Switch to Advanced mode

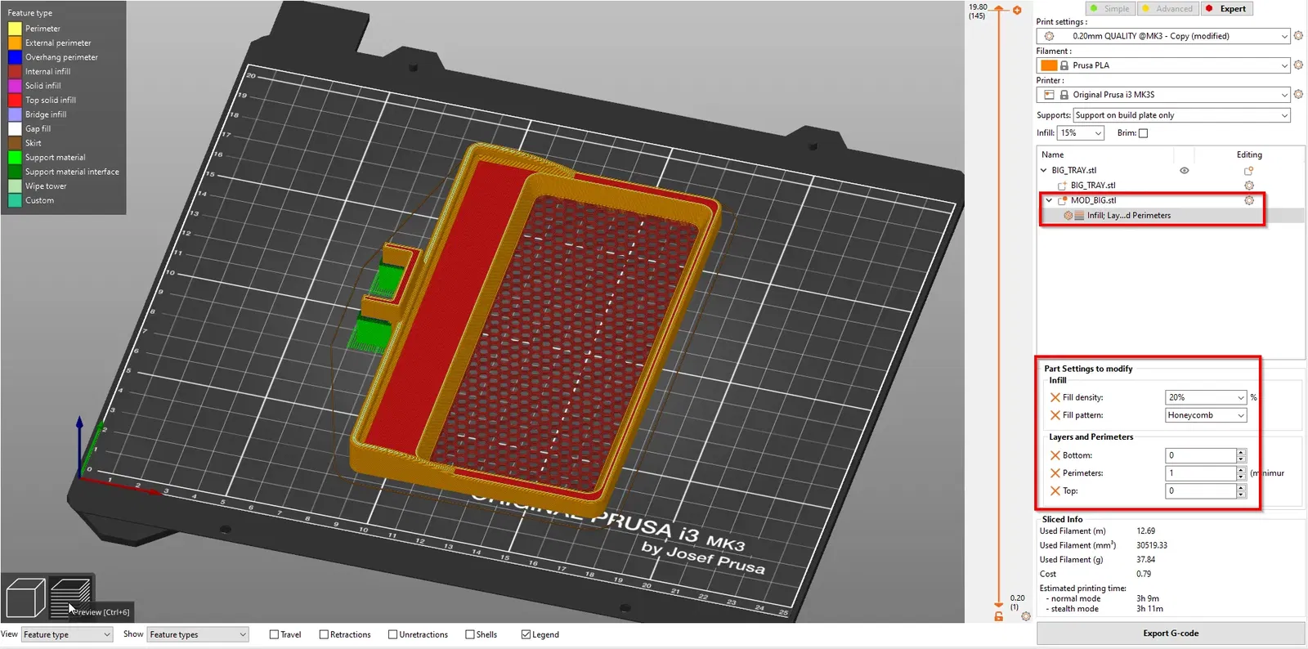[x=1167, y=9]
